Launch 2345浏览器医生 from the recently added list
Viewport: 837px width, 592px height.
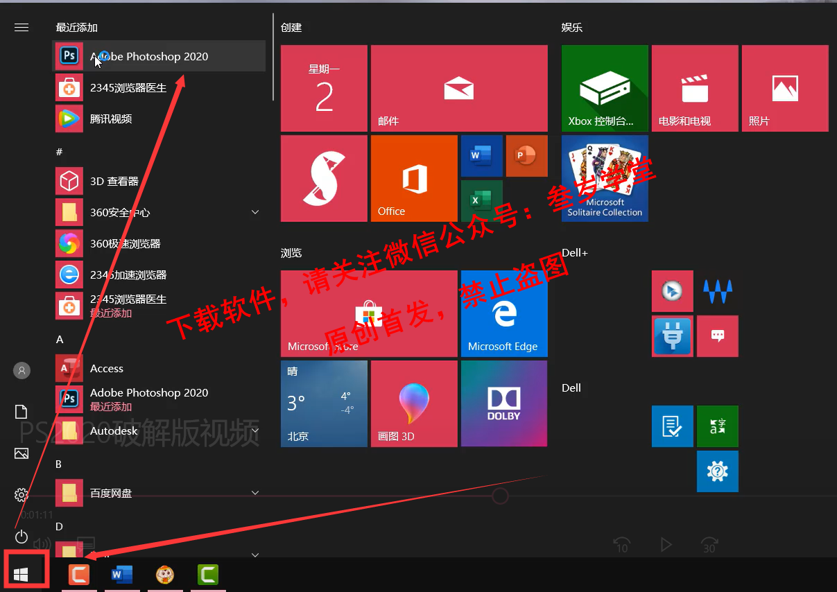click(x=159, y=87)
